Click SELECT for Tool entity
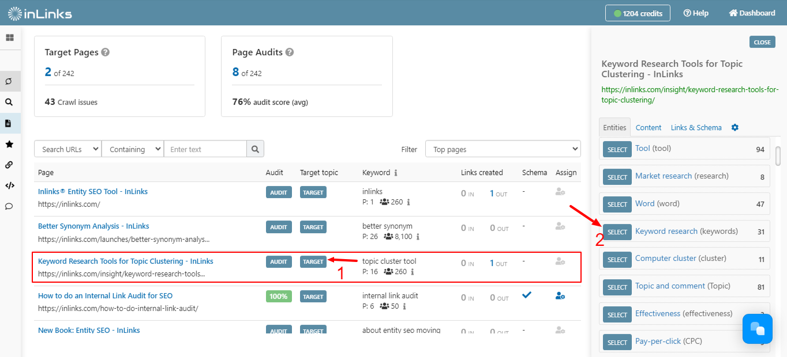The image size is (787, 357). pyautogui.click(x=617, y=149)
